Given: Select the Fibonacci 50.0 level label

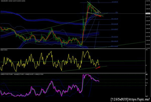Looking at the screenshot, I should click(x=115, y=24).
